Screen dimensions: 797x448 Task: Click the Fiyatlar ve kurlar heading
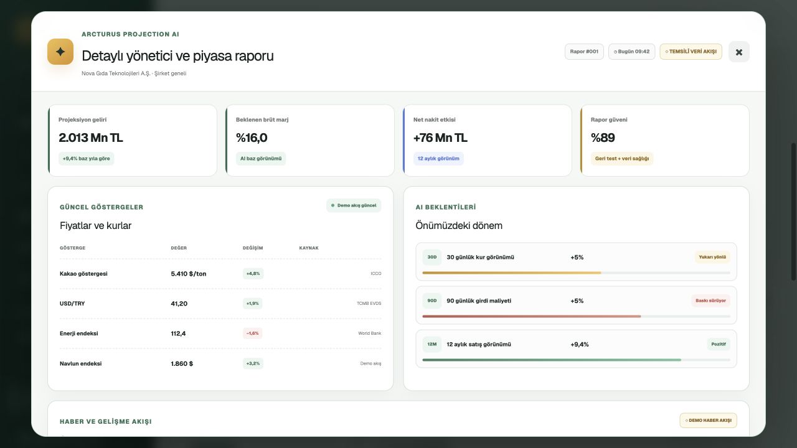[x=95, y=225]
